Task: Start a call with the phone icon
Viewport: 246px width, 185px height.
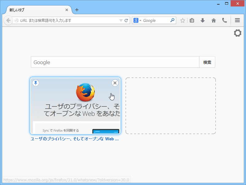Action: pyautogui.click(x=224, y=20)
